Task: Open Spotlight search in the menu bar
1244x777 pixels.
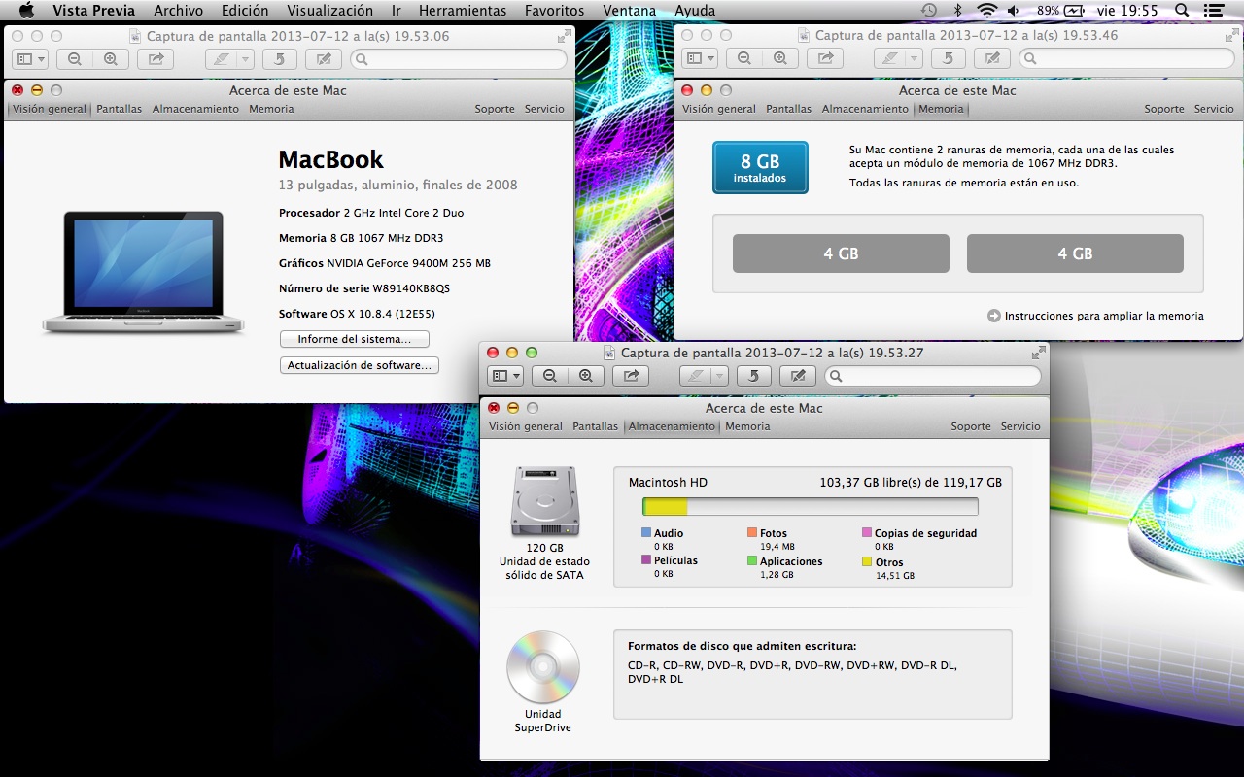Action: pos(1182,11)
